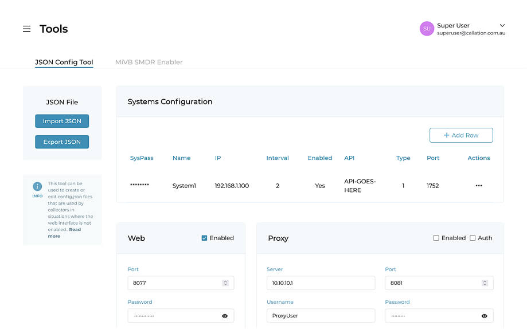The width and height of the screenshot is (527, 329).
Task: Click the SU user avatar
Action: tap(427, 29)
